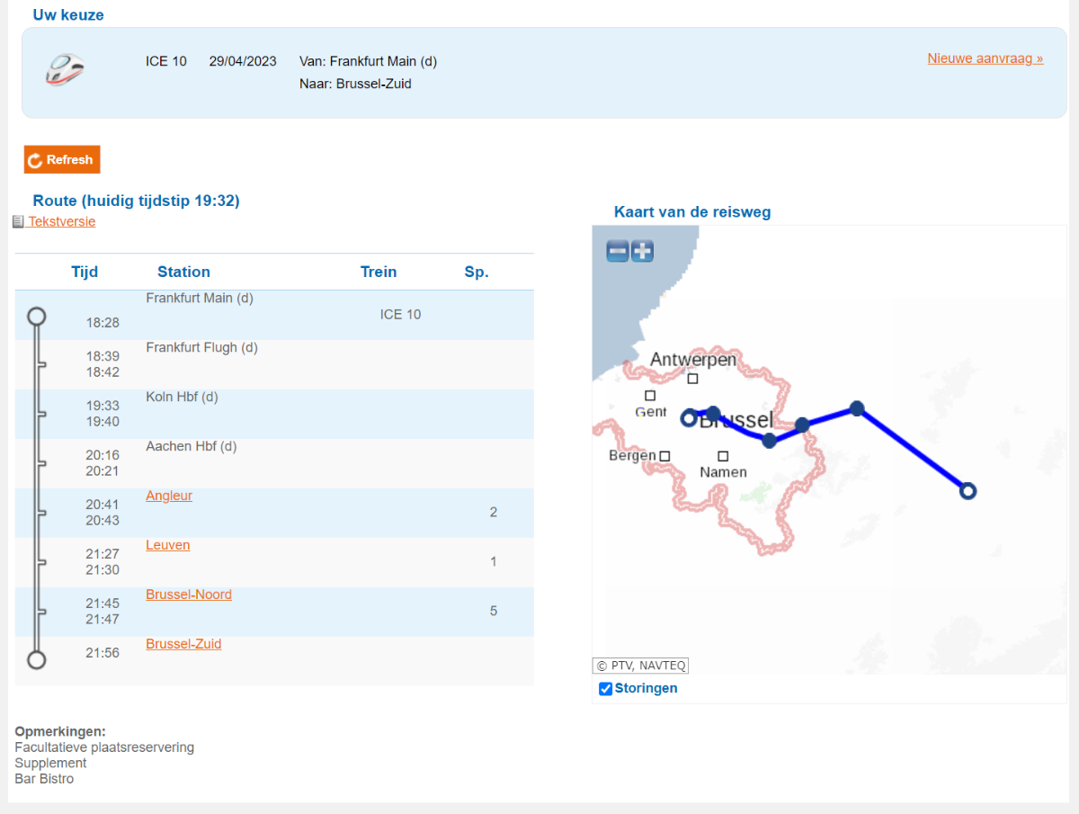The height and width of the screenshot is (814, 1079).
Task: Click the Refresh button
Action: tap(62, 159)
